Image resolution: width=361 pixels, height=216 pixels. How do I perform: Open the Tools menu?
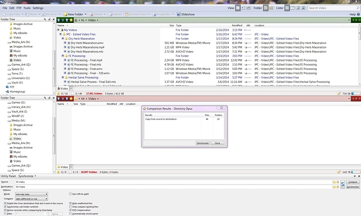27,8
